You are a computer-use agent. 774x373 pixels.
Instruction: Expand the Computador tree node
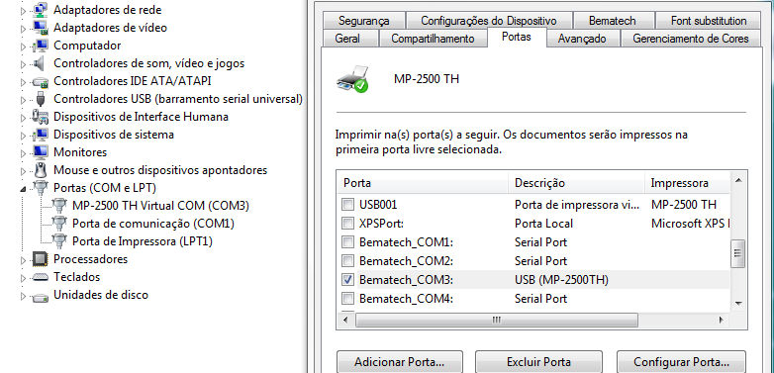[x=23, y=46]
